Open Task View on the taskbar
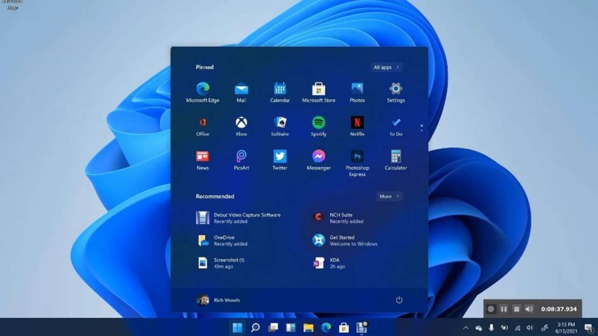Viewport: 598px width, 336px height. pyautogui.click(x=273, y=328)
